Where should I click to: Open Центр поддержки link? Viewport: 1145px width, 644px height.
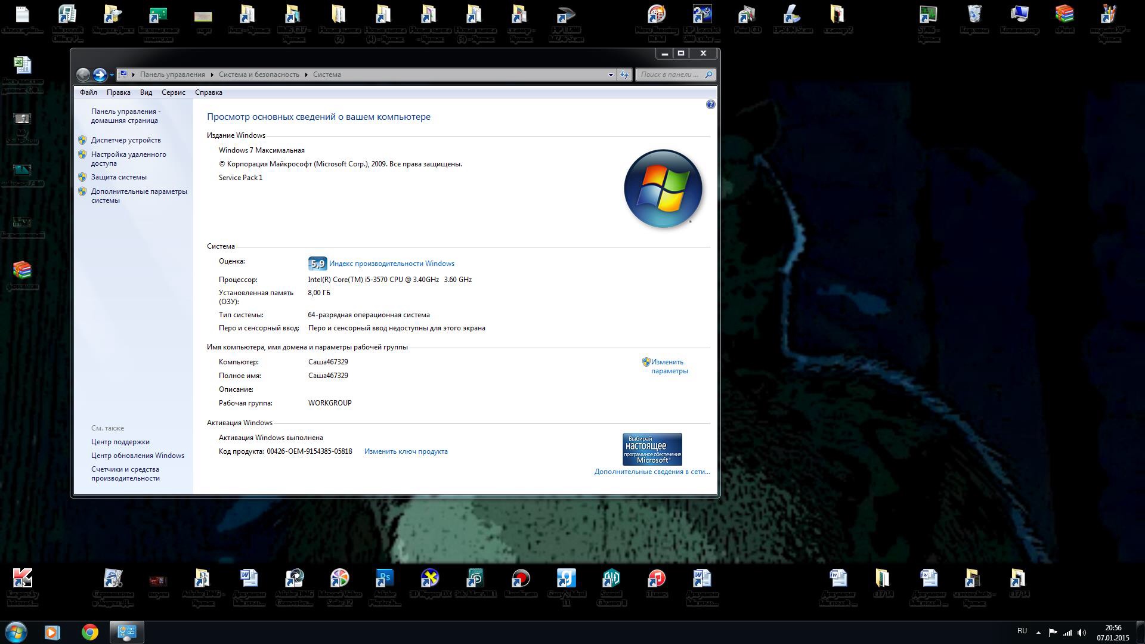tap(120, 442)
